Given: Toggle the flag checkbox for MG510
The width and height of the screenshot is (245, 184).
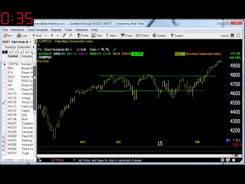Looking at the screenshot, I should coord(4,153).
